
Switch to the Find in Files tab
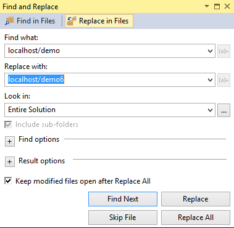click(30, 21)
